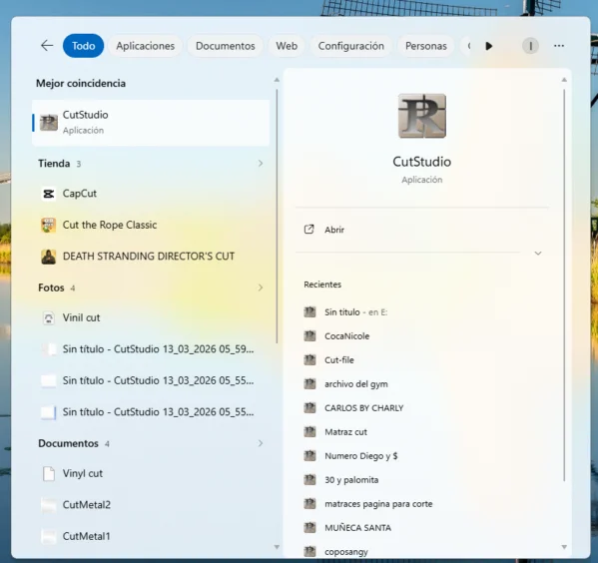Expand more actions chevron below Abrir

point(538,254)
